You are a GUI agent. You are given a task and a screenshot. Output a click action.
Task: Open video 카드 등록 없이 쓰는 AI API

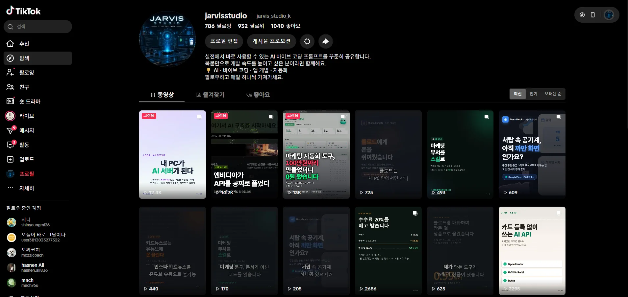[532, 251]
